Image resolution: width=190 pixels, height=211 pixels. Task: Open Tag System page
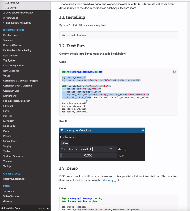point(9,61)
